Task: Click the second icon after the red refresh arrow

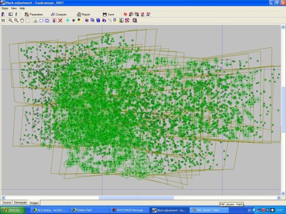Action: coord(137,14)
